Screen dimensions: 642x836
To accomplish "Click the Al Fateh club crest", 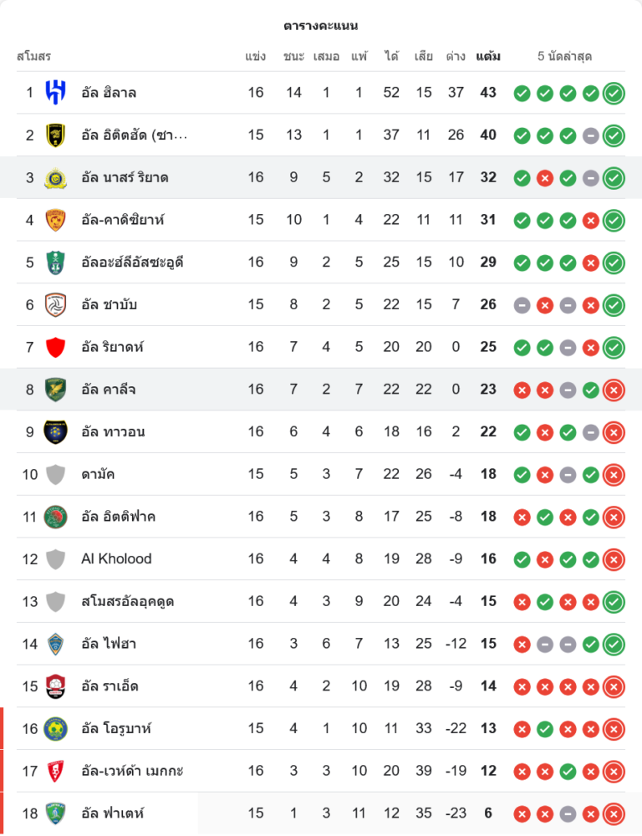I will point(55,813).
